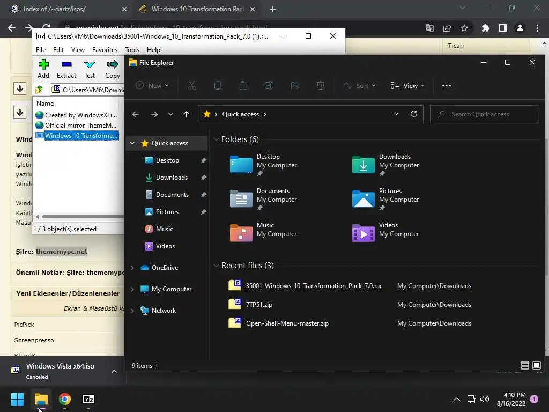Open recent locations dropdown chevron
Image resolution: width=549 pixels, height=412 pixels.
[170, 114]
